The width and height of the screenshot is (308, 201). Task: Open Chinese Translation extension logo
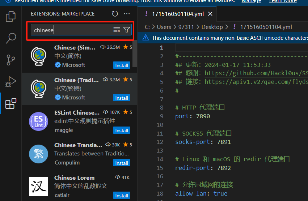click(38, 154)
